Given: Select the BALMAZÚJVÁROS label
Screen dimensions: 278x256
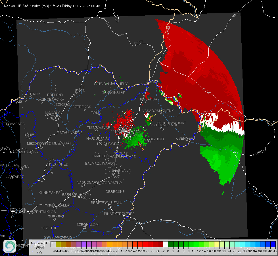Looking at the screenshot, I should pyautogui.click(x=100, y=163).
